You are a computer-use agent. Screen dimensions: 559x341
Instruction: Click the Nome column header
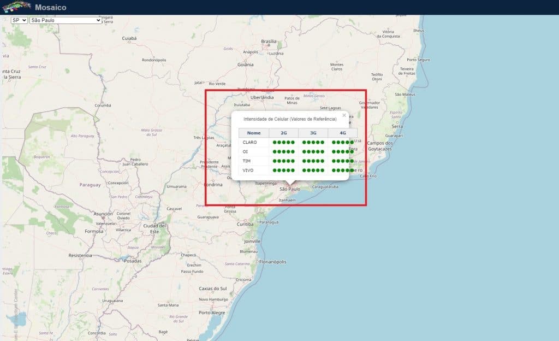[x=254, y=133]
